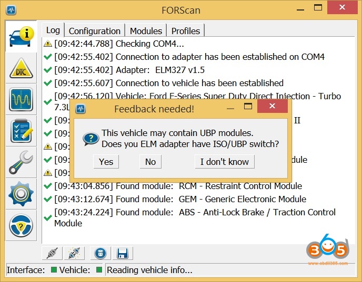Click checkmark beside GEM module entry
The width and height of the screenshot is (362, 282).
coord(47,199)
